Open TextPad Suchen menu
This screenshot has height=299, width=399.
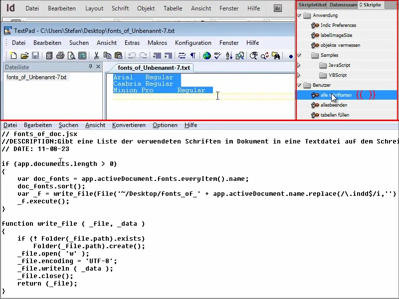pyautogui.click(x=79, y=43)
